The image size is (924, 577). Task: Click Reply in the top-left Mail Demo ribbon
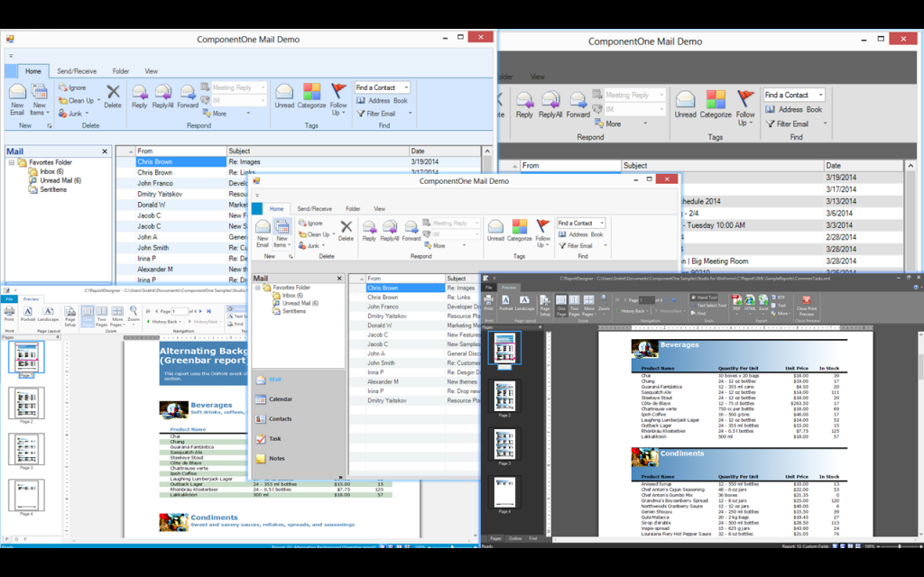(140, 96)
